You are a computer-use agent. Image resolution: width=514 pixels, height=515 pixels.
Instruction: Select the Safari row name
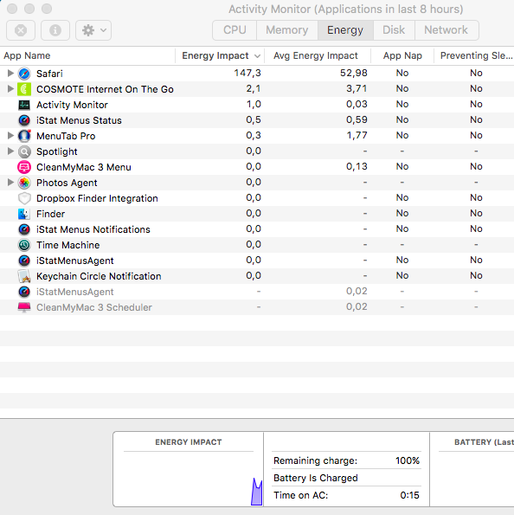(49, 74)
